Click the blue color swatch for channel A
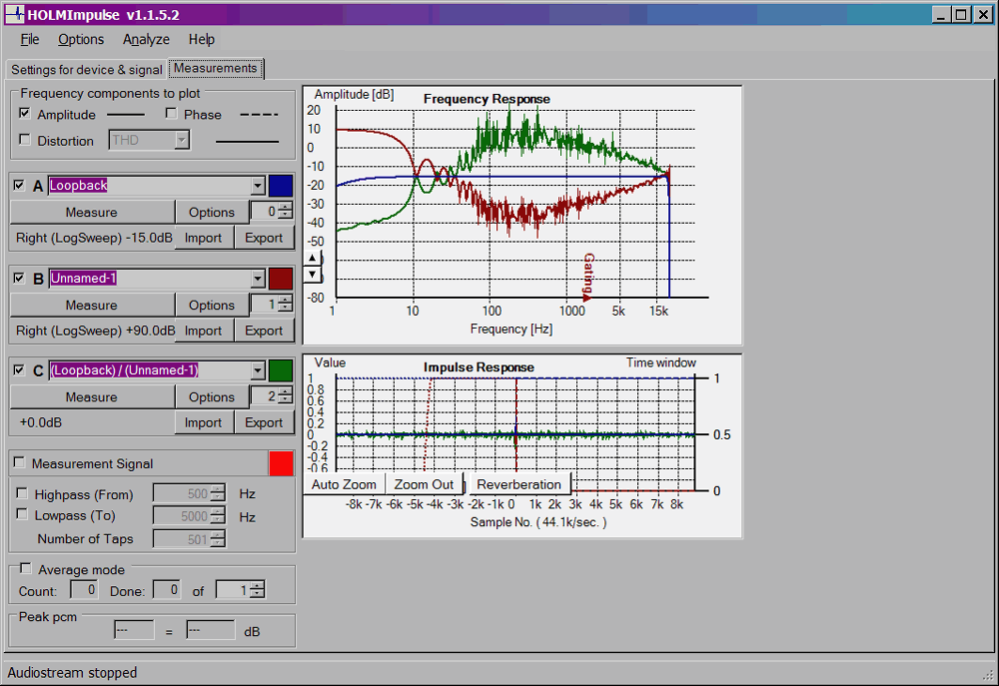Screen dimensions: 999x686 (281, 186)
